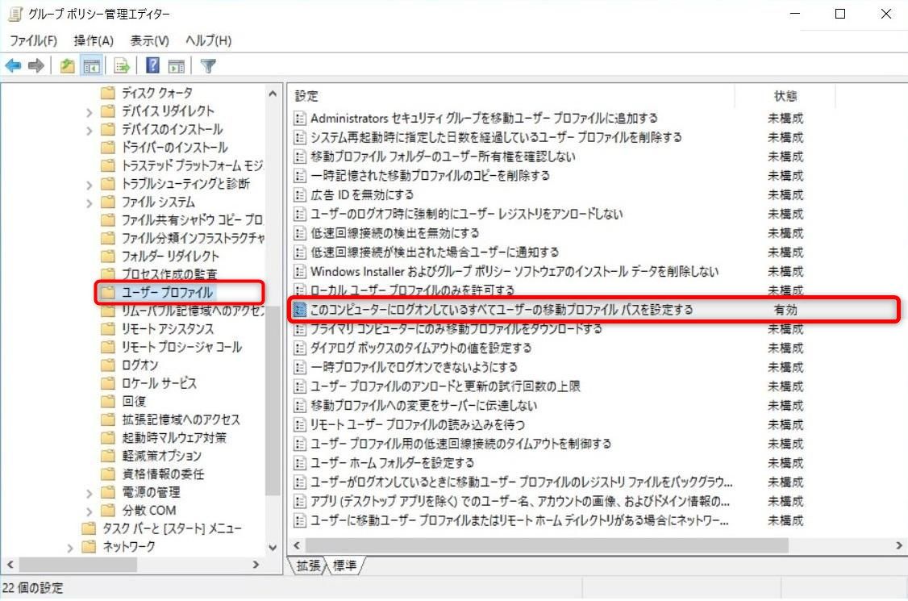Open the 操作(A) menu

[94, 40]
